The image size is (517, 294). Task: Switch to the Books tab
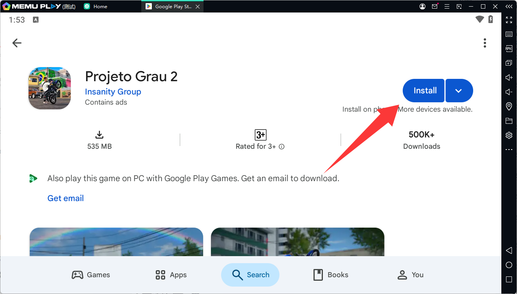[331, 275]
